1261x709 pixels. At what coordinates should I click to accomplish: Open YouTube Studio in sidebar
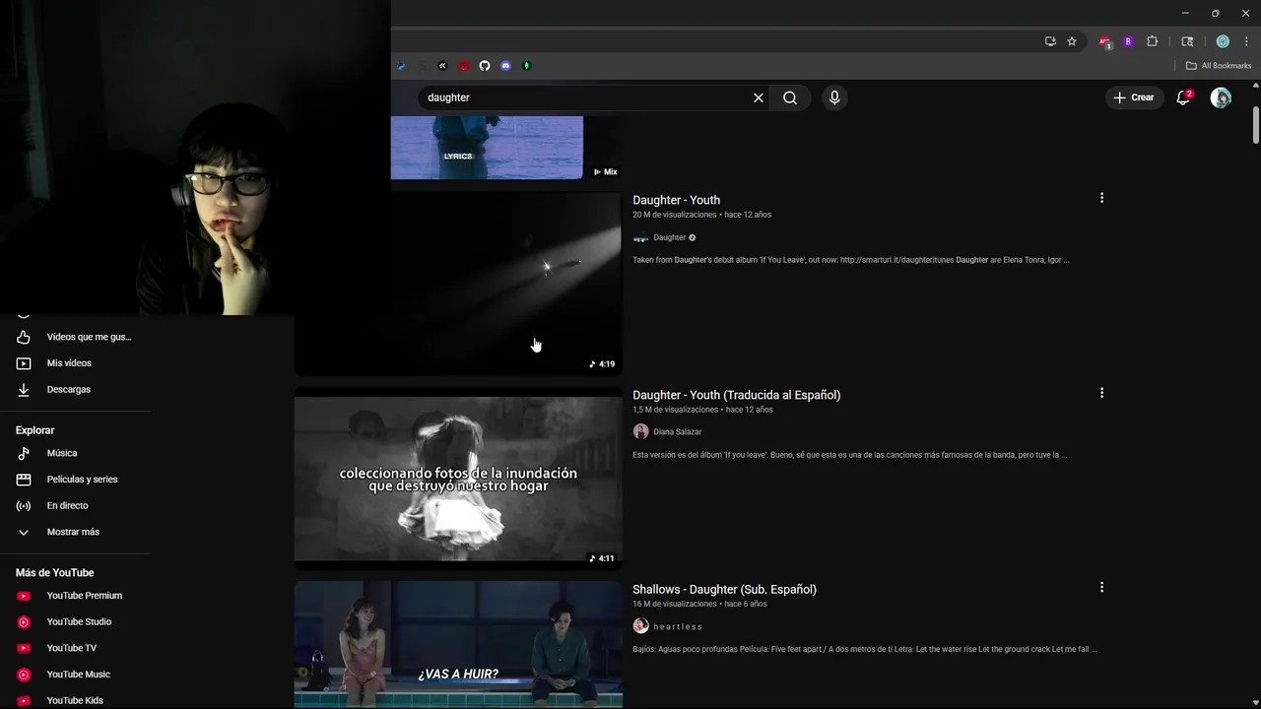[x=79, y=621]
